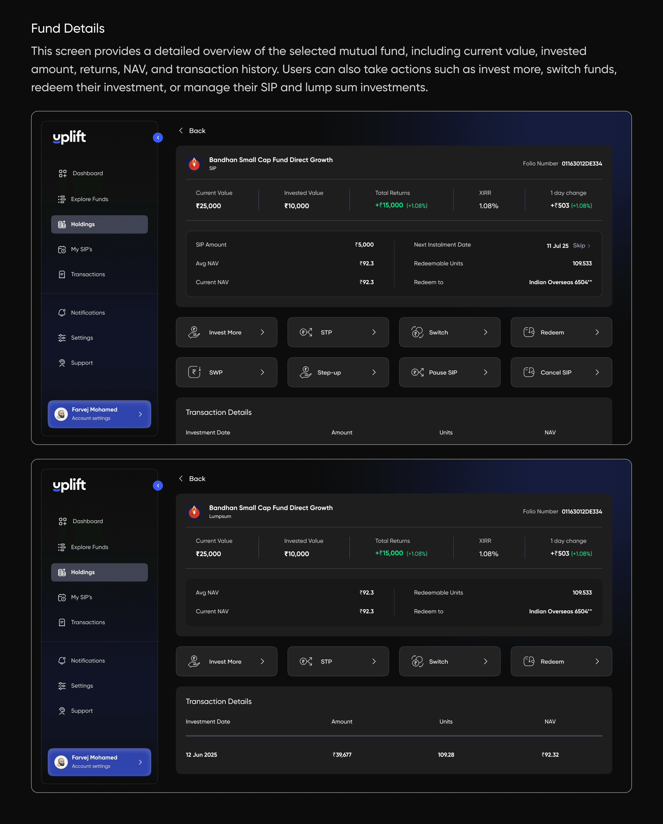Select Transactions in the bottom sidebar menu
Image resolution: width=663 pixels, height=824 pixels.
[x=88, y=622]
